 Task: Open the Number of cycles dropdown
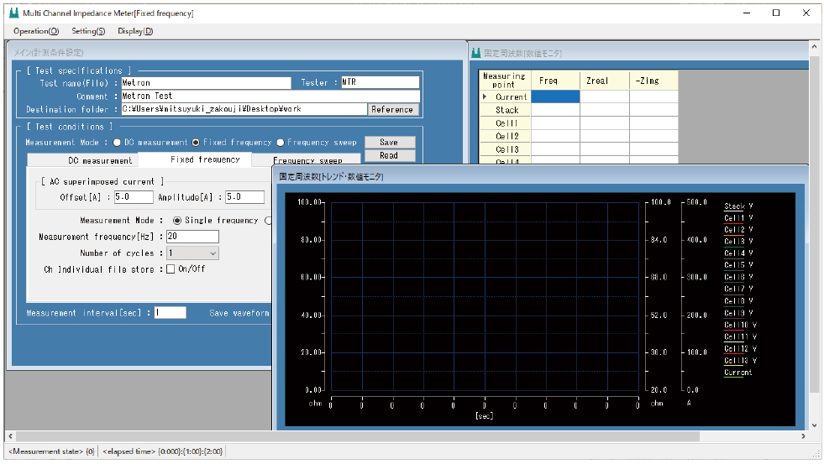192,253
